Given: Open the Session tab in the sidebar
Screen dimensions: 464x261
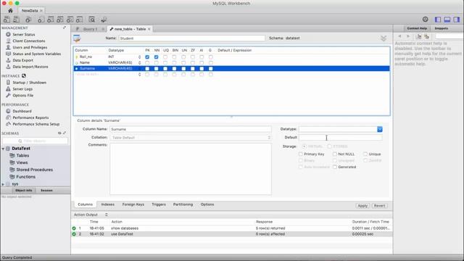Looking at the screenshot, I should [46, 191].
